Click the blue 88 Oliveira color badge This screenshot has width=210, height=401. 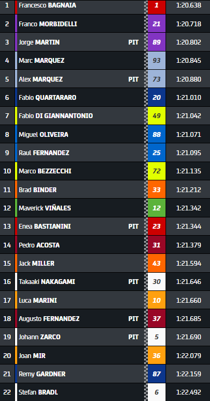[x=156, y=134]
